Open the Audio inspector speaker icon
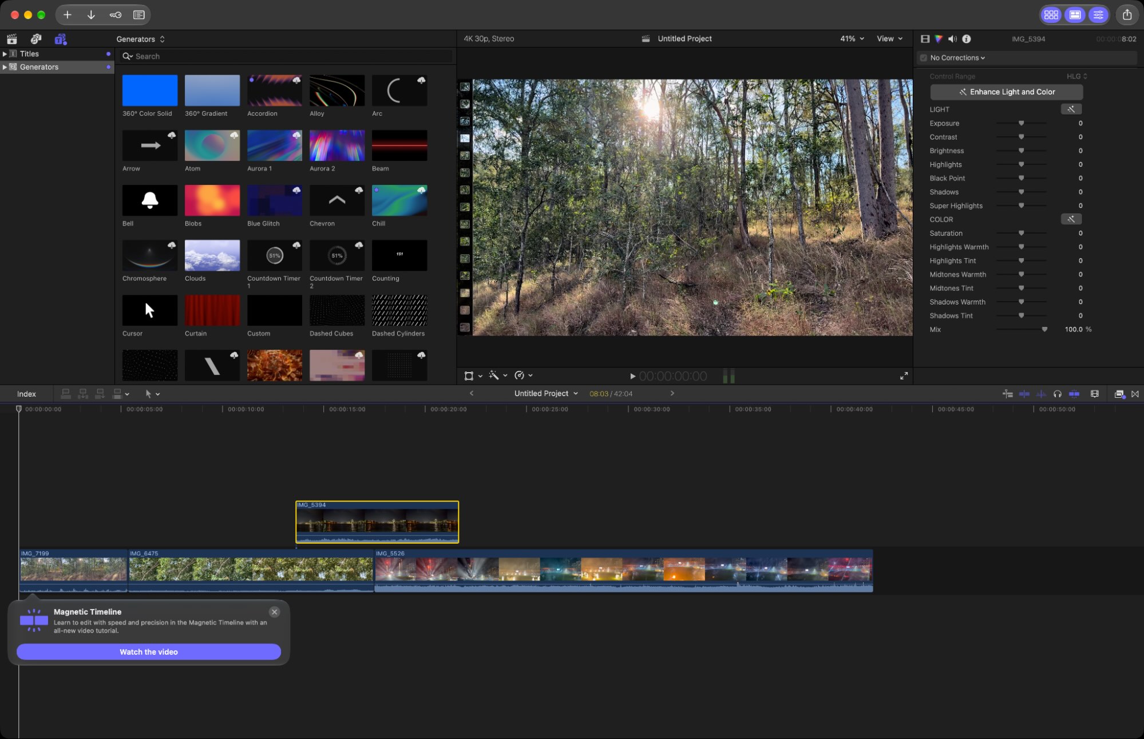 [952, 39]
